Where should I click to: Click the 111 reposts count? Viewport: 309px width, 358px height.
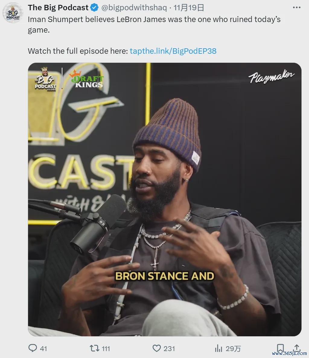click(106, 349)
